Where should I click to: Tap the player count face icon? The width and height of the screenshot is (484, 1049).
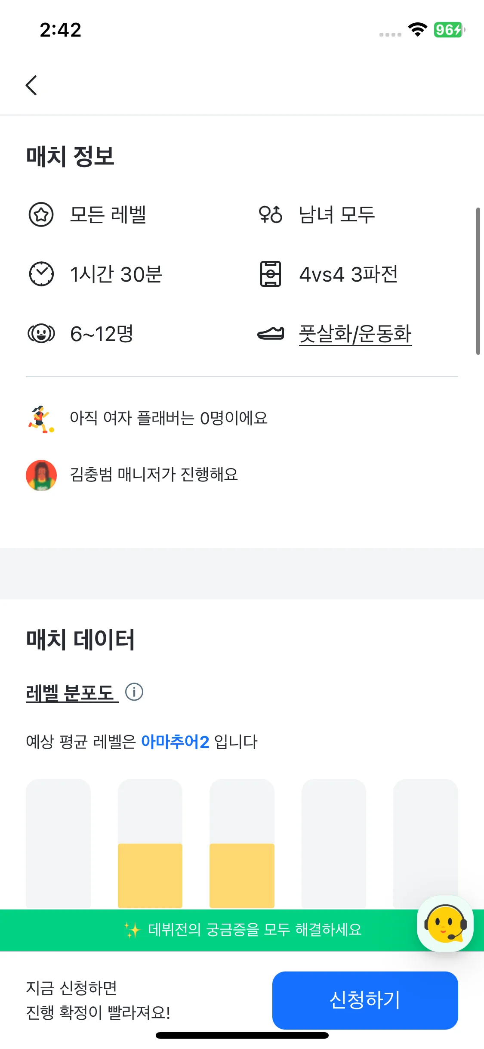(41, 333)
